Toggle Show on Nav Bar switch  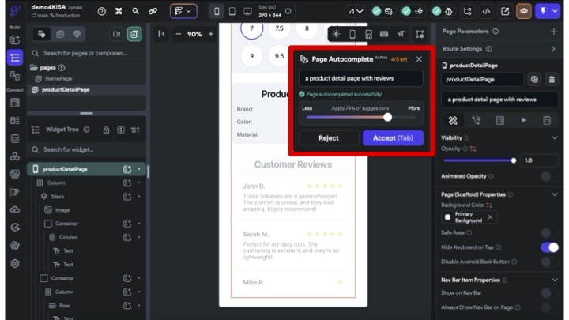[548, 293]
